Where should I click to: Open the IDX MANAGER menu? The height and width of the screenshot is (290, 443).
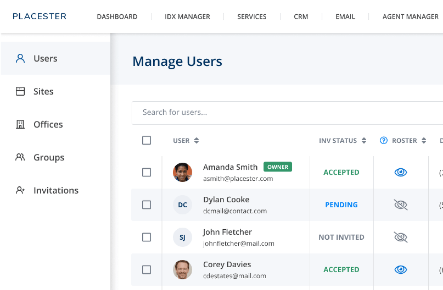tap(187, 17)
